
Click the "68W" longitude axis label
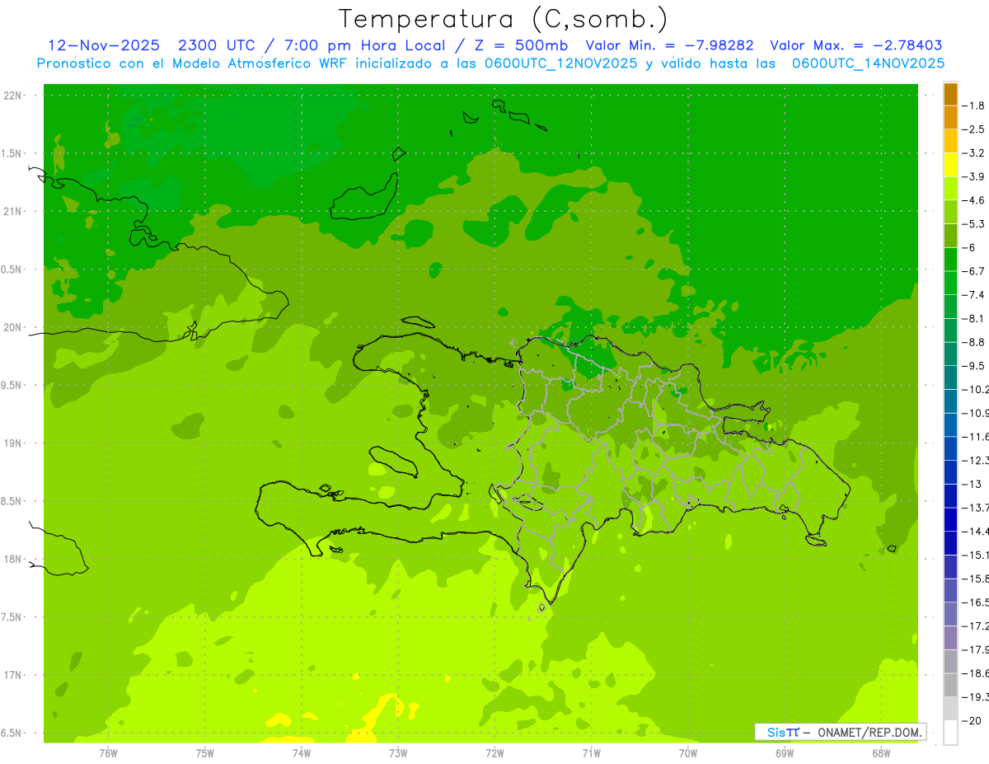(881, 752)
